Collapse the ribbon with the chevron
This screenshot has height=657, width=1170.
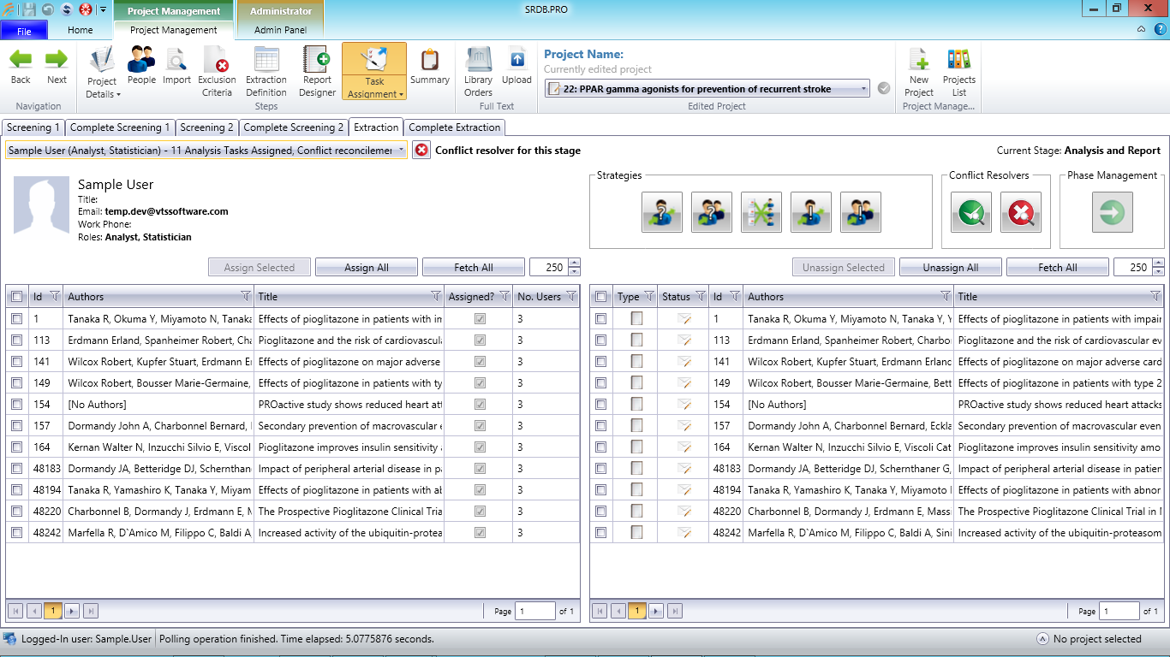coord(1142,29)
